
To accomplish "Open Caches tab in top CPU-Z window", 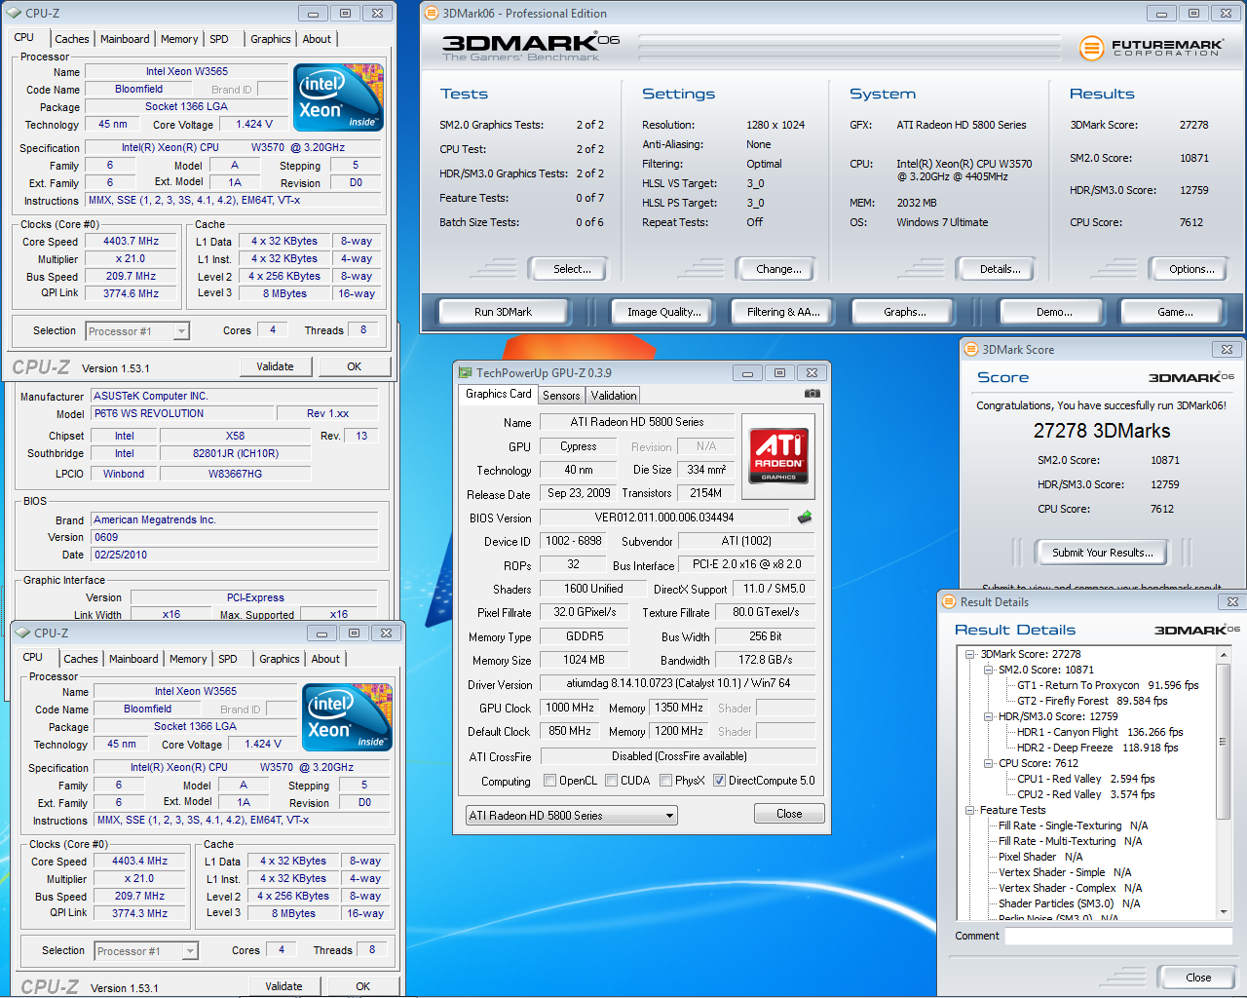I will click(72, 39).
